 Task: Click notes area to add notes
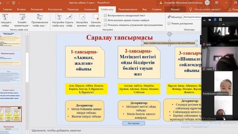56,130
